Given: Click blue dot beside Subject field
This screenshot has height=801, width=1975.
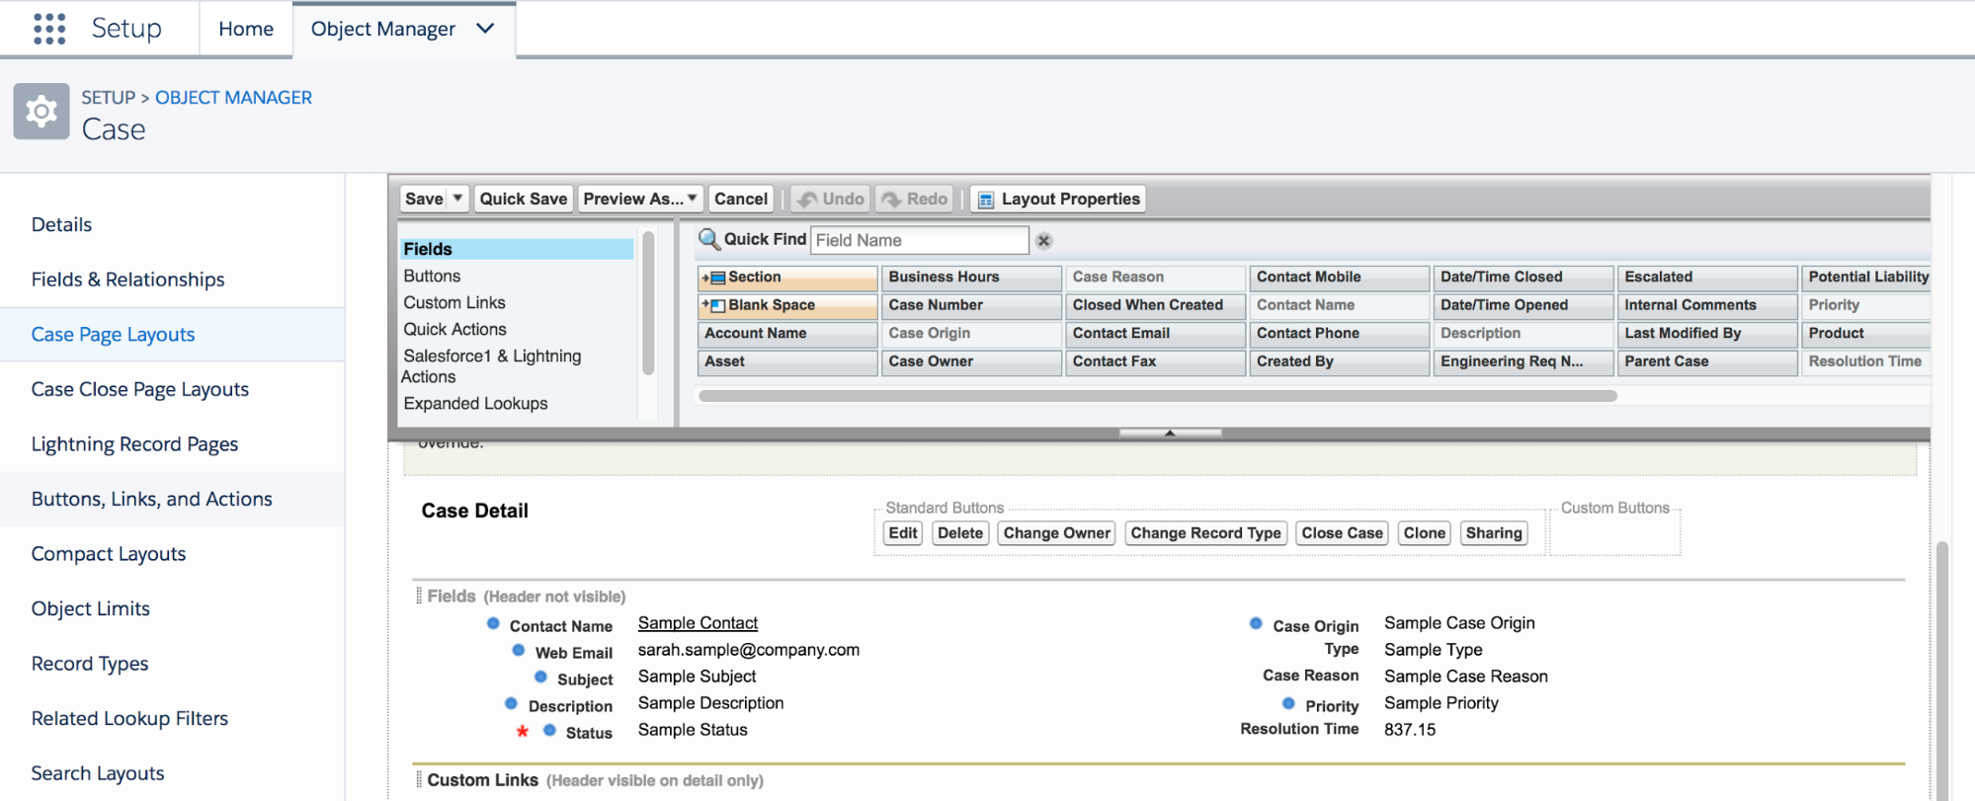Looking at the screenshot, I should tap(540, 677).
